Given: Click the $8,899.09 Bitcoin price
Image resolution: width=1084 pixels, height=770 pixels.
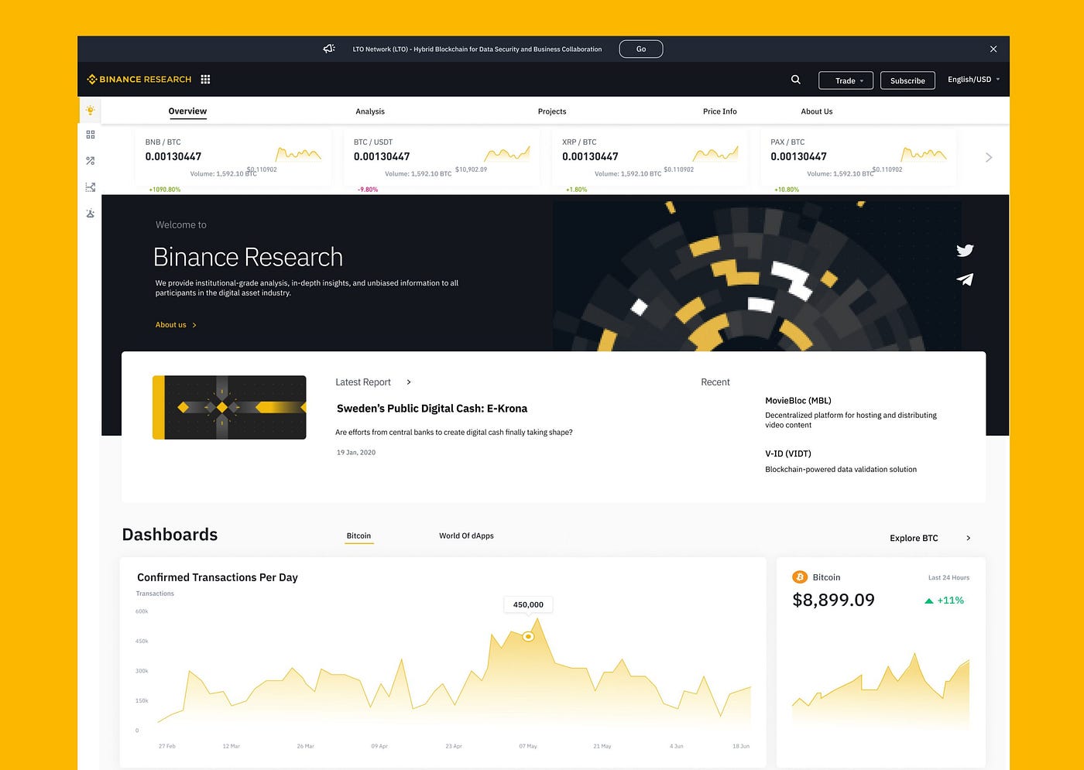Looking at the screenshot, I should coord(833,600).
